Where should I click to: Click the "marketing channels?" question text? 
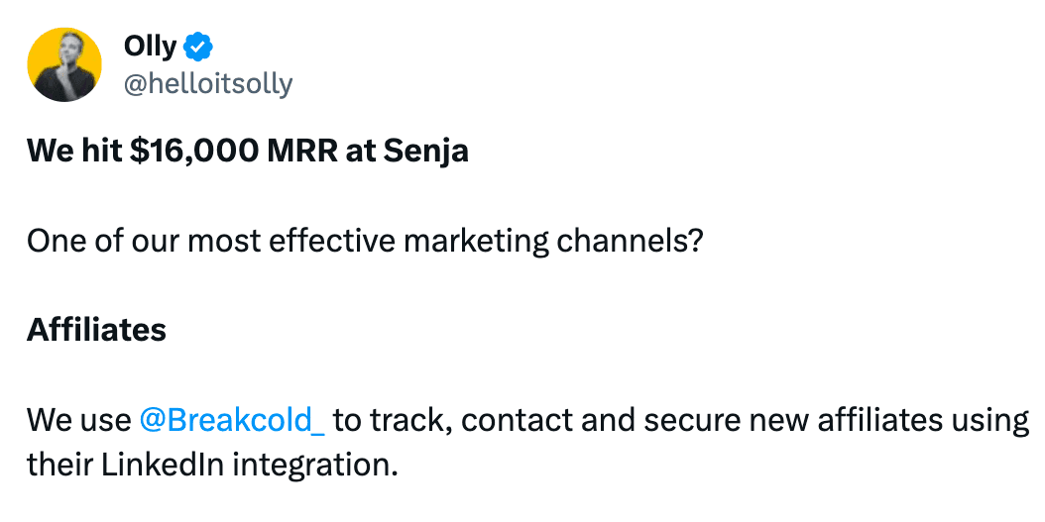point(560,241)
